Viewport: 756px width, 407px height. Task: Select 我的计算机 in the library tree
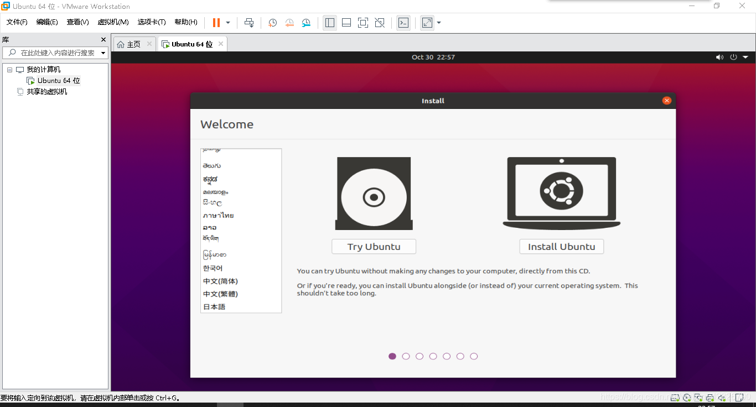click(44, 70)
